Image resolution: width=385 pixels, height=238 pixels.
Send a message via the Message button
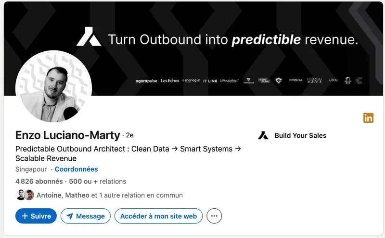click(85, 216)
